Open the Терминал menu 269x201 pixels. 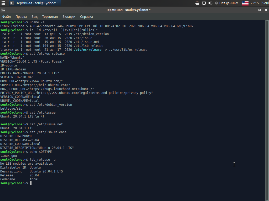(x=50, y=16)
